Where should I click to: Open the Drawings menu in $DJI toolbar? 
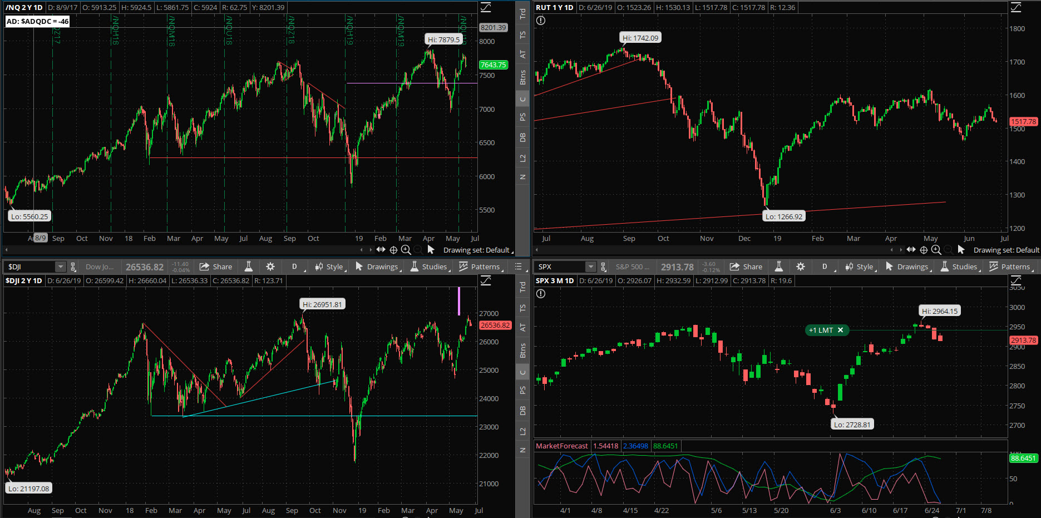tap(378, 267)
